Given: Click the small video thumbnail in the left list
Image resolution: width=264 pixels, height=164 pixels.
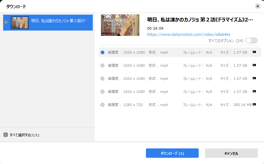Looking at the screenshot, I should [x=20, y=23].
